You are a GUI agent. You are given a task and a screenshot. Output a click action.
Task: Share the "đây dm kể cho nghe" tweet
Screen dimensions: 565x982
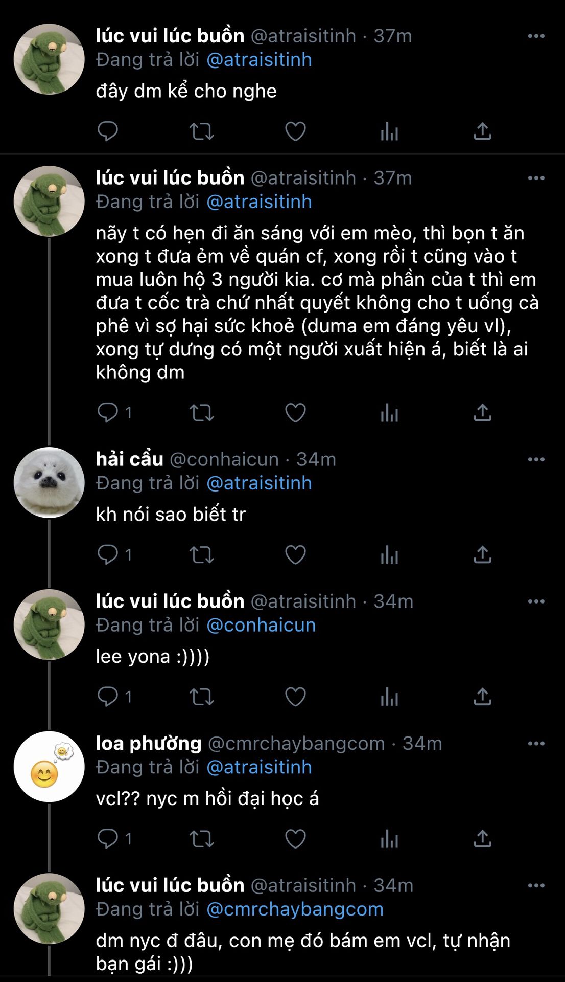click(482, 131)
